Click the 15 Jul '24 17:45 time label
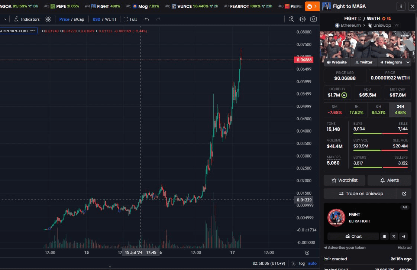The width and height of the screenshot is (417, 270). pyautogui.click(x=140, y=253)
